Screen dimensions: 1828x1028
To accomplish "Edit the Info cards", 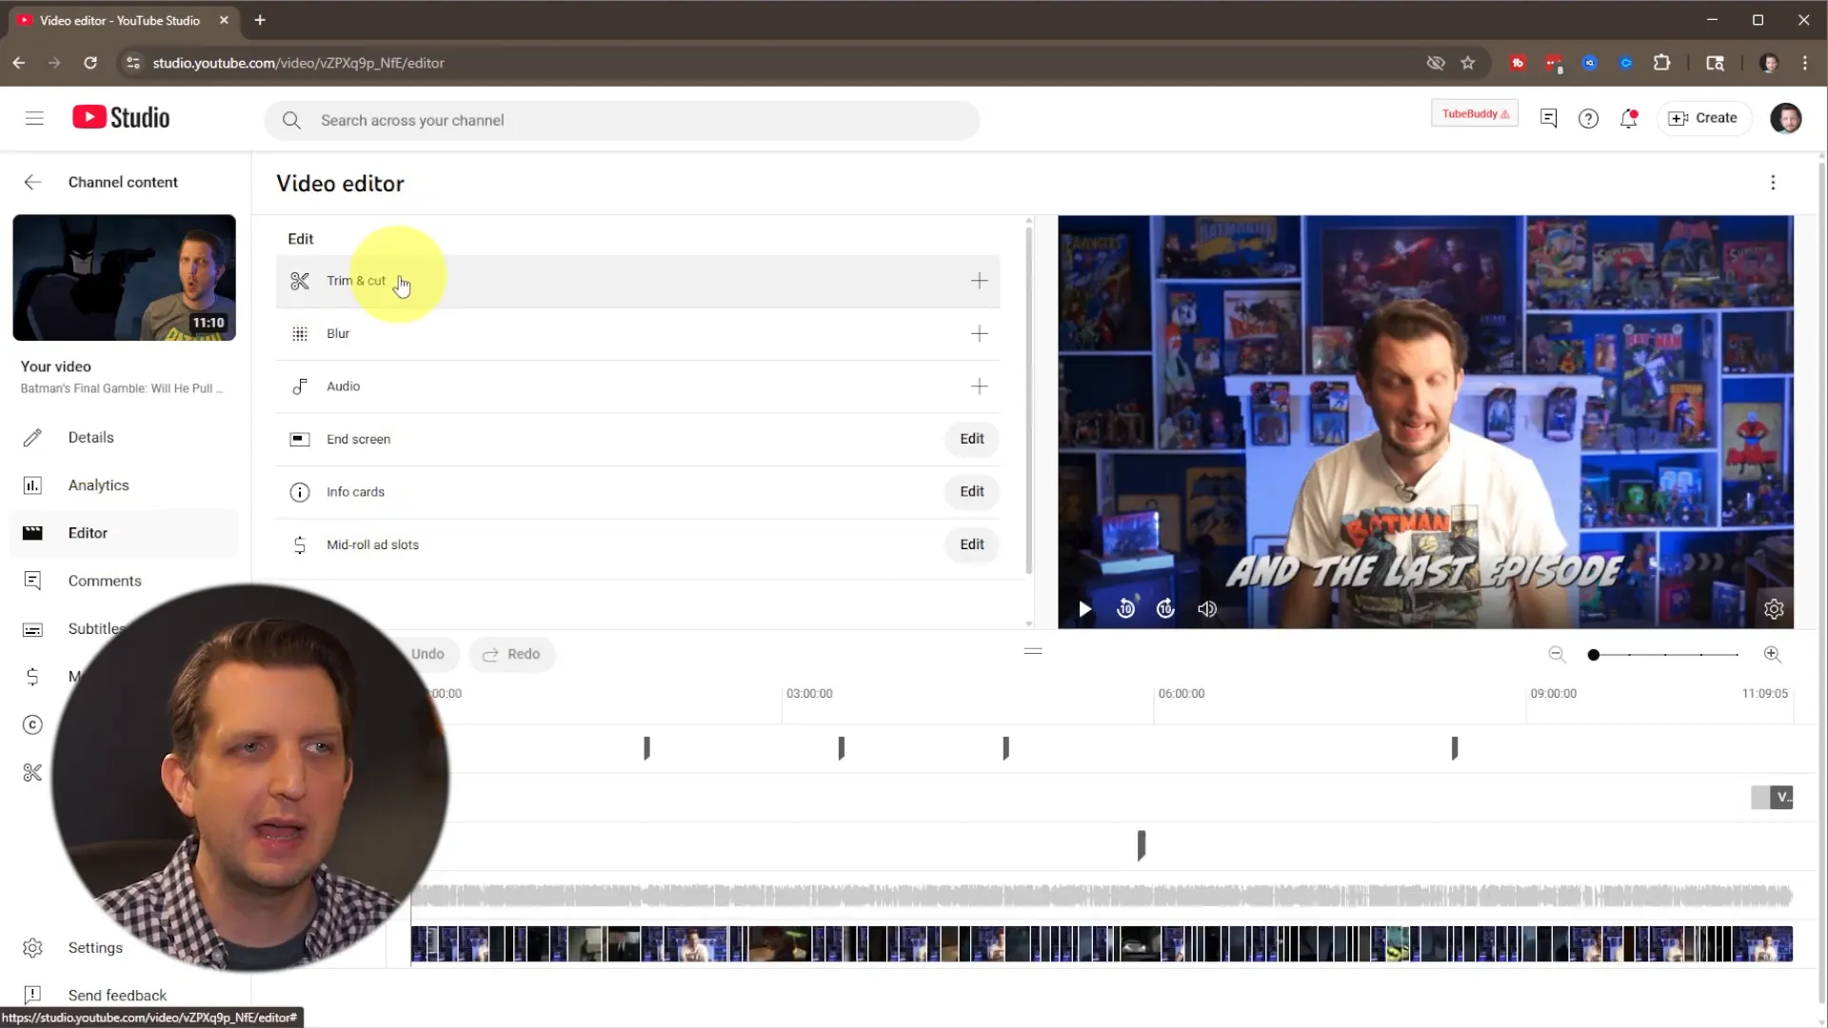I will (972, 492).
